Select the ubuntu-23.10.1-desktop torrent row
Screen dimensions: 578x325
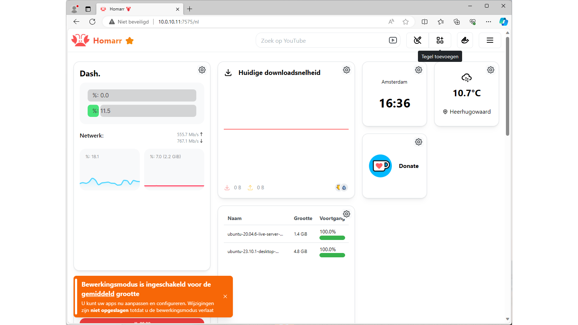pyautogui.click(x=286, y=252)
